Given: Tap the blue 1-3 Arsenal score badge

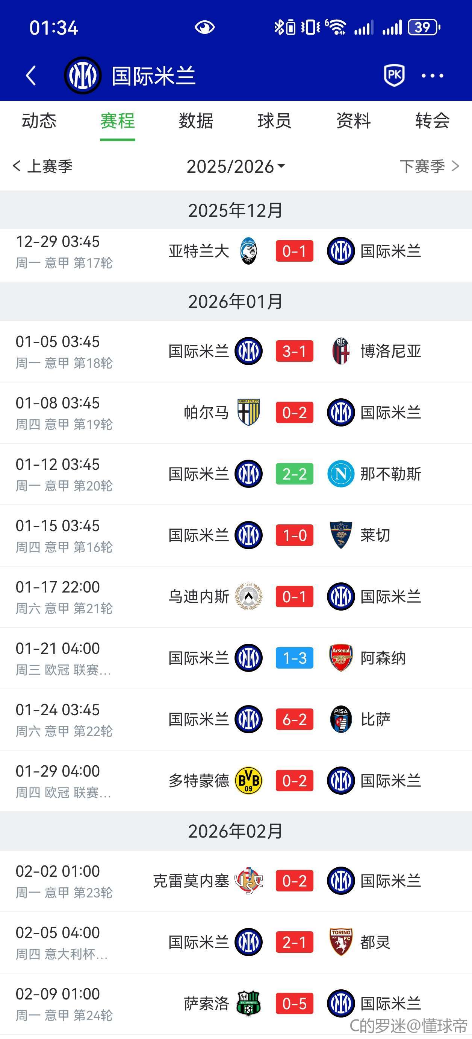Looking at the screenshot, I should tap(294, 658).
